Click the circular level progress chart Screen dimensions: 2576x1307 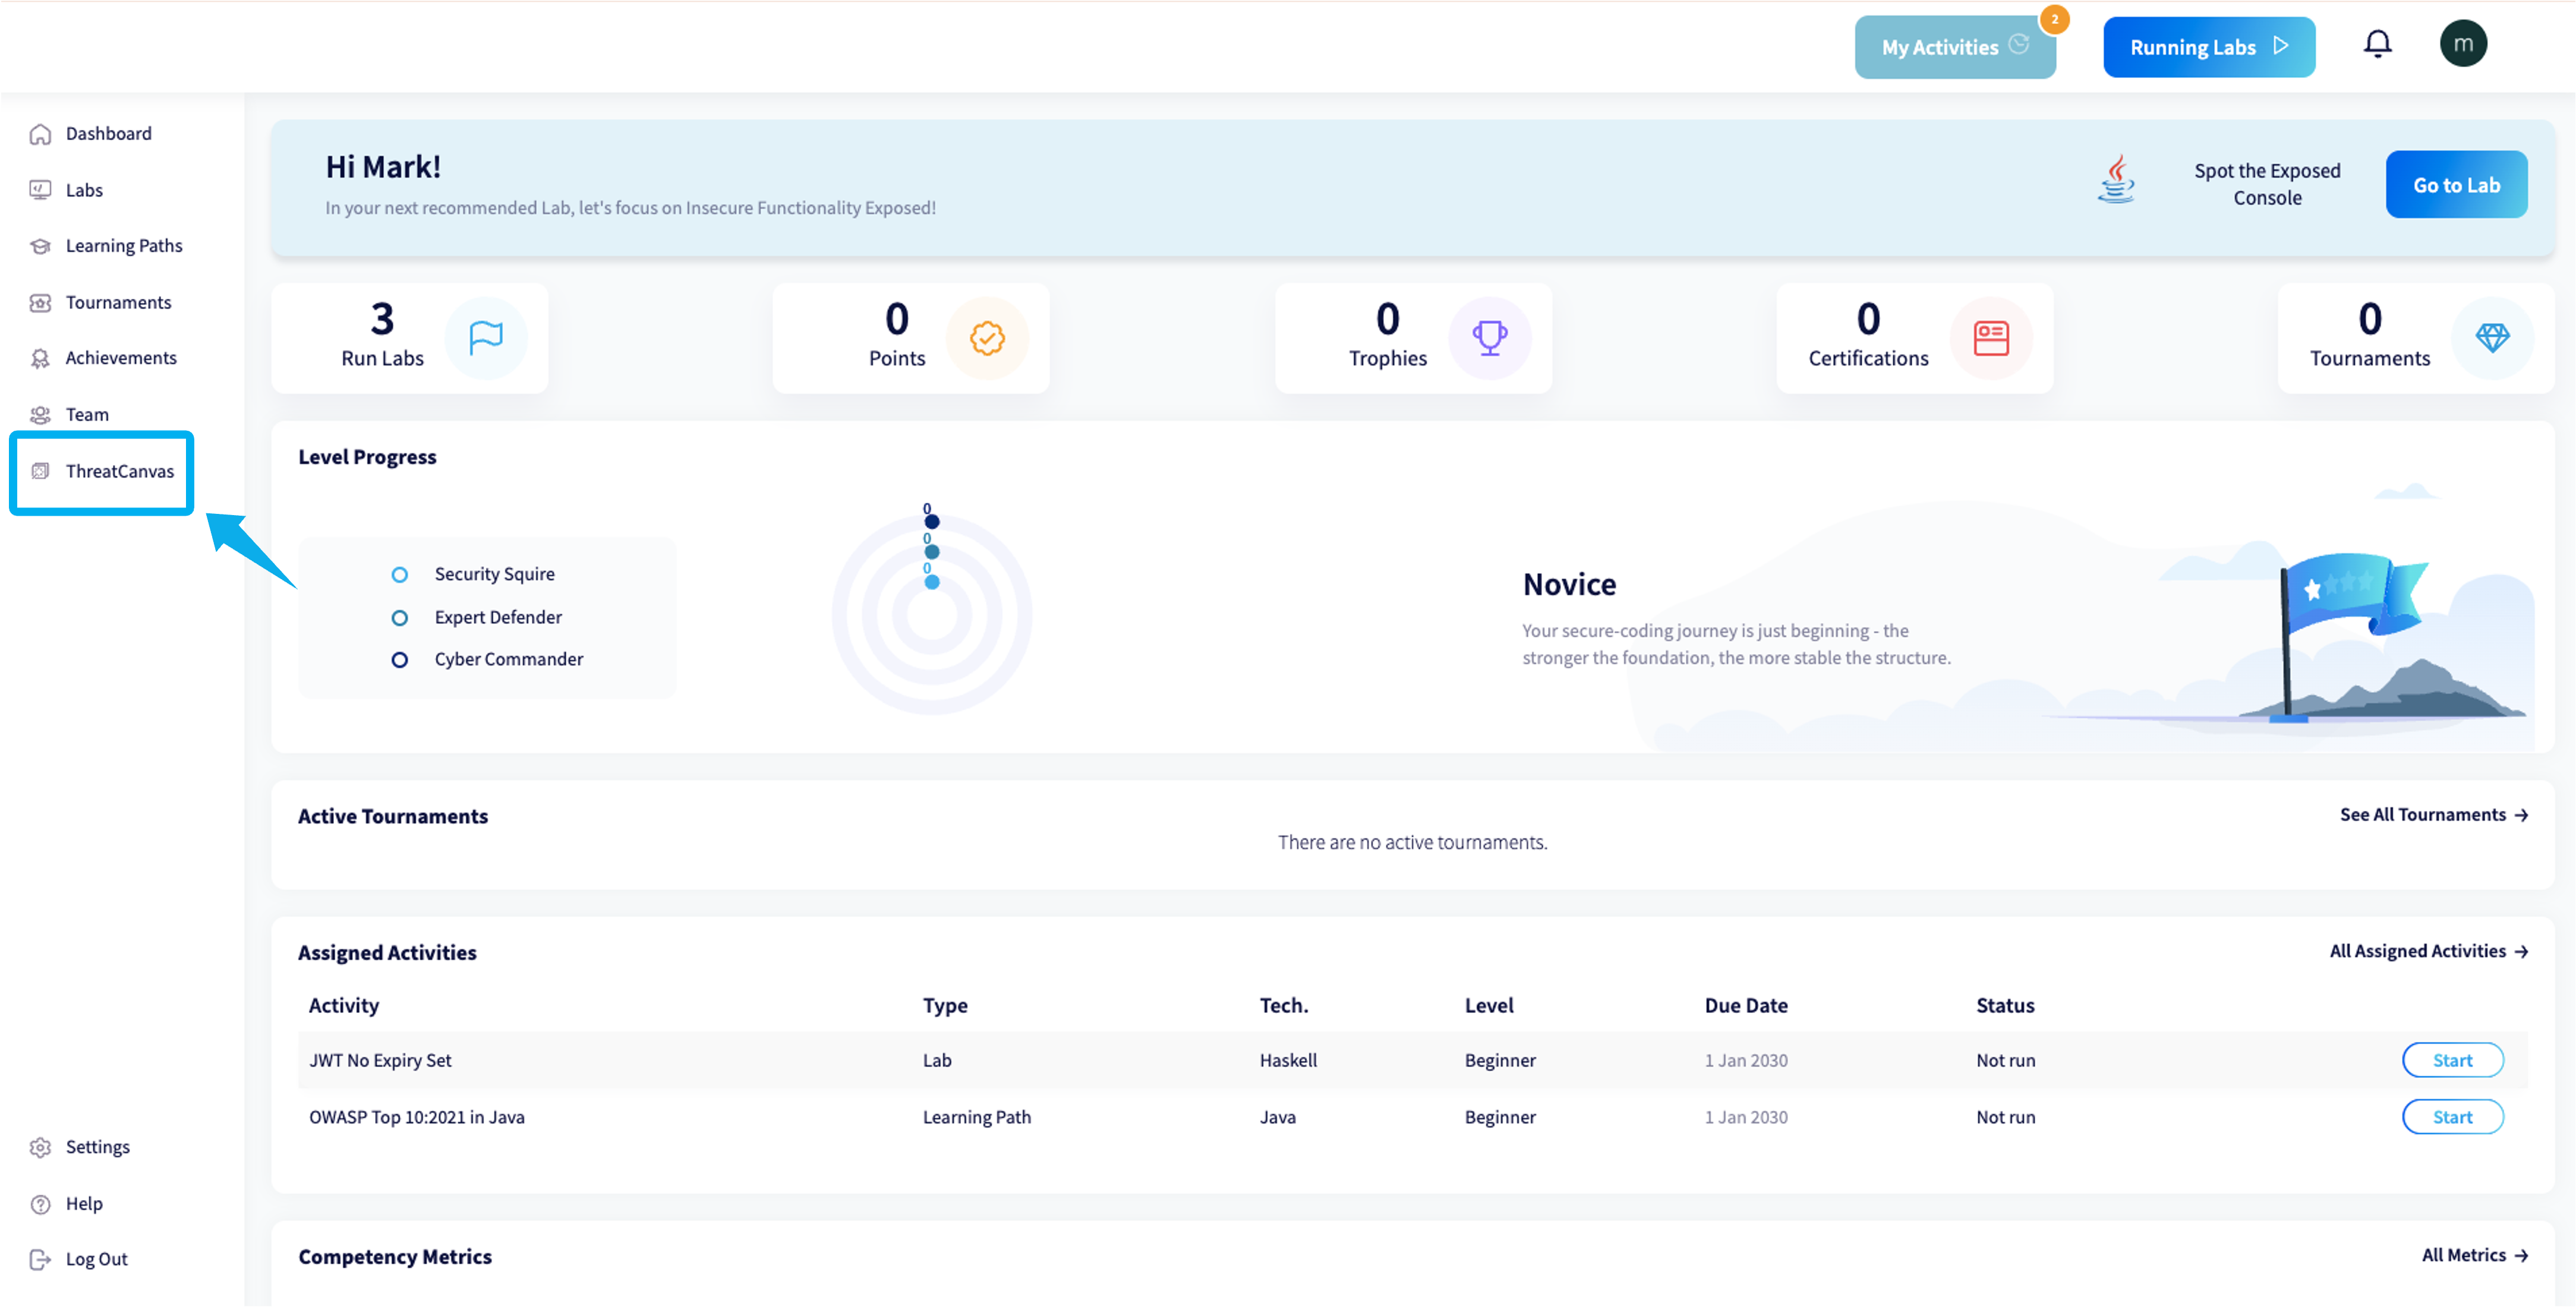(931, 615)
